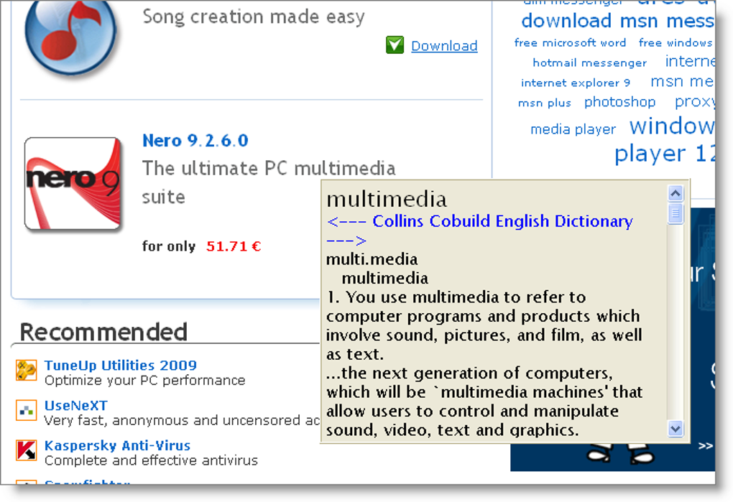Click the Nero 9 product logo
The width and height of the screenshot is (733, 502).
click(73, 183)
